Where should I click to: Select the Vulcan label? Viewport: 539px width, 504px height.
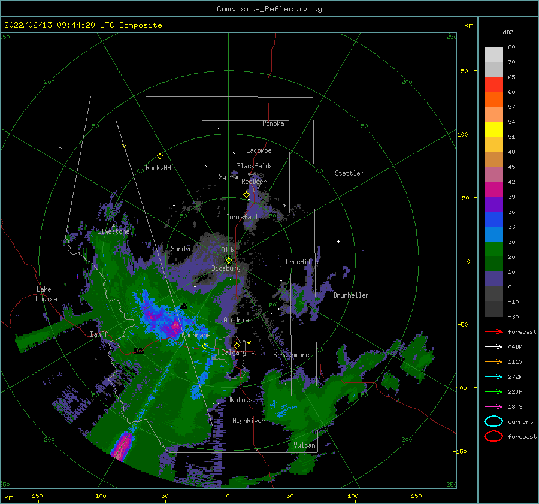pos(305,445)
